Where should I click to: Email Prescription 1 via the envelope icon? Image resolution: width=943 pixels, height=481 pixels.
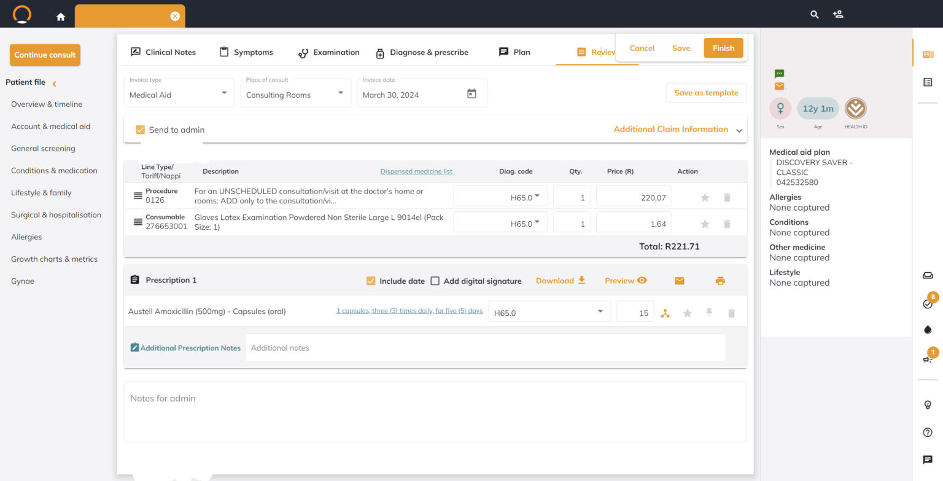click(x=679, y=280)
